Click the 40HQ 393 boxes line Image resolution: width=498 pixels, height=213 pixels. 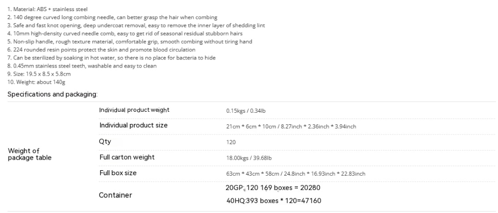(274, 200)
